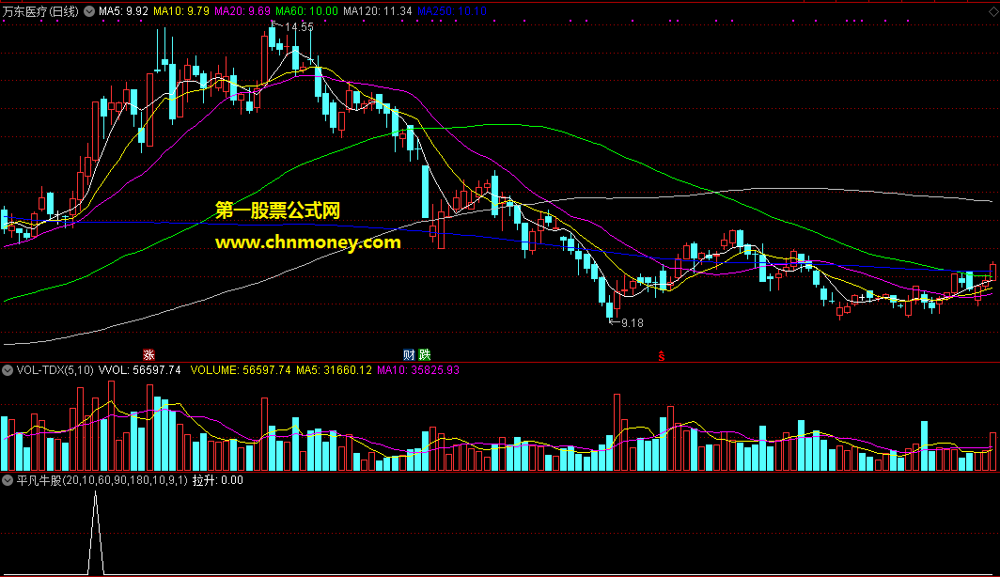Click the 9.18 low price annotation
Image resolution: width=1000 pixels, height=577 pixels.
tap(632, 323)
